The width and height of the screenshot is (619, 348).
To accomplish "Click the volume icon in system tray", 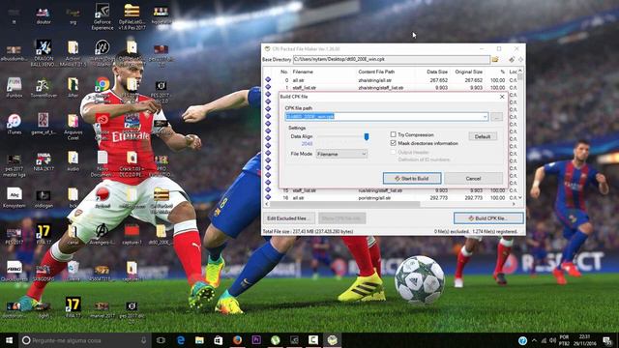I will 552,340.
